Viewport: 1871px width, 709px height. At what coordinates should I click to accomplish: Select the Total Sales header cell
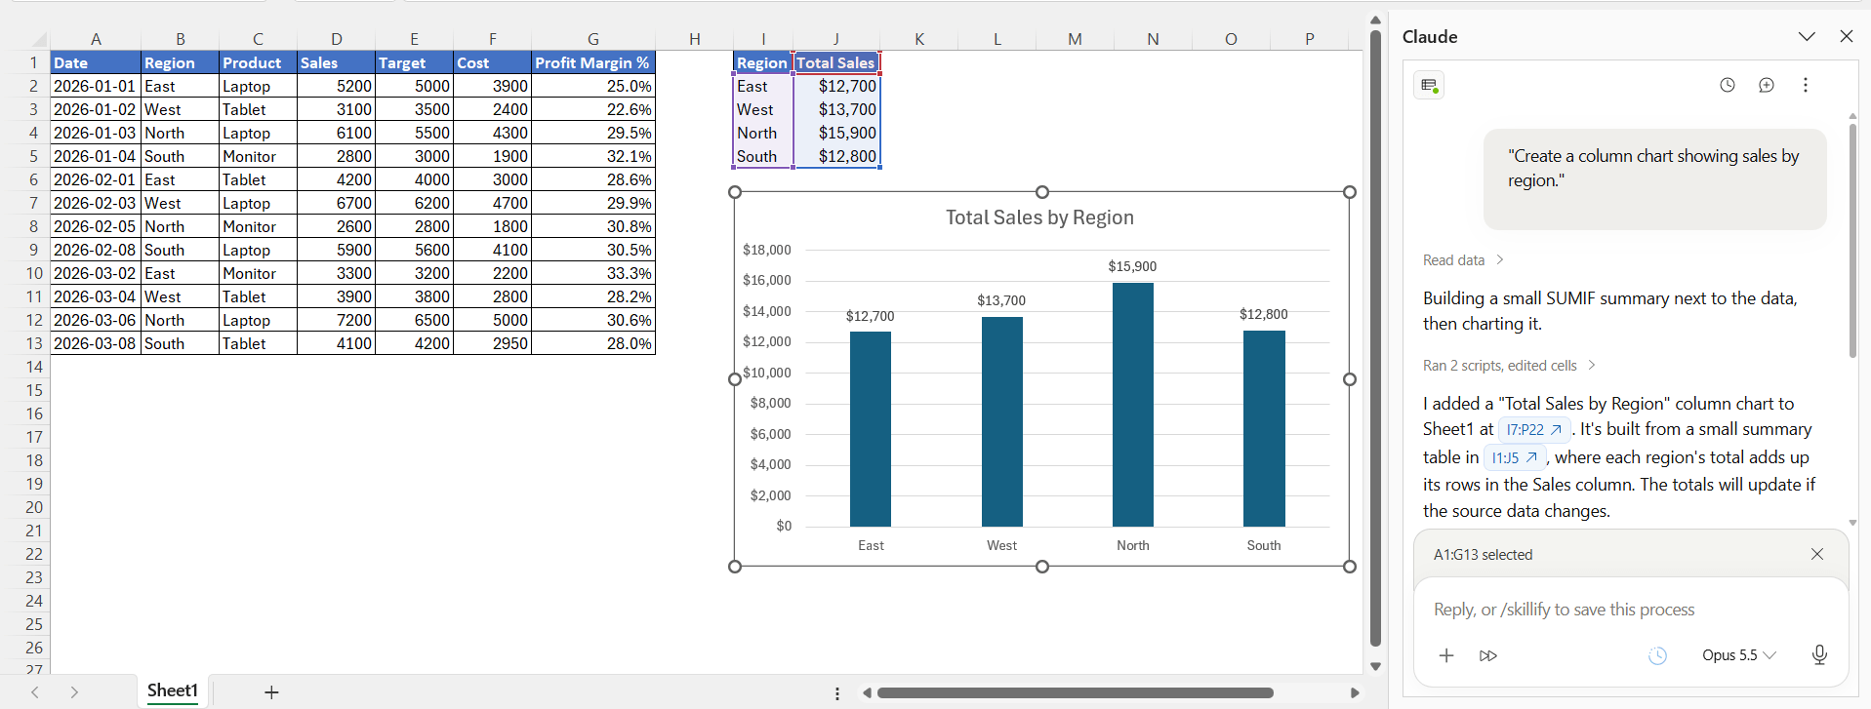(x=836, y=62)
